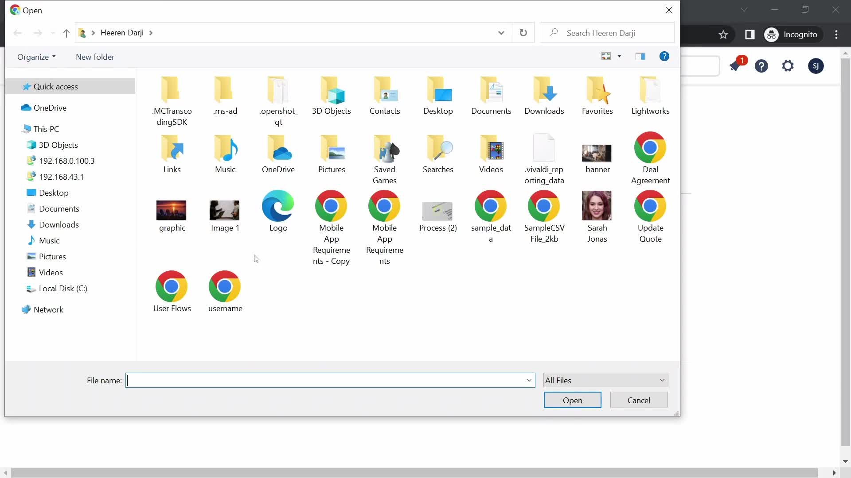851x478 pixels.
Task: Select the Saved Games folder
Action: click(x=385, y=159)
